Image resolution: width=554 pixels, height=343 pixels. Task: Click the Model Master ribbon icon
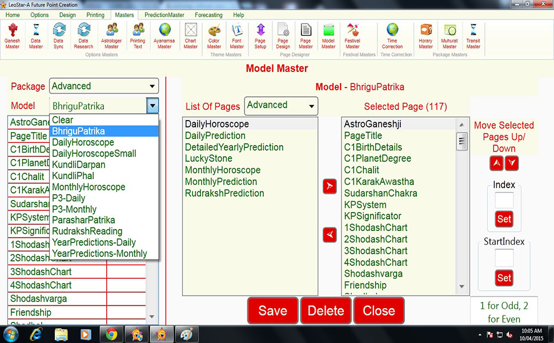[x=328, y=36]
